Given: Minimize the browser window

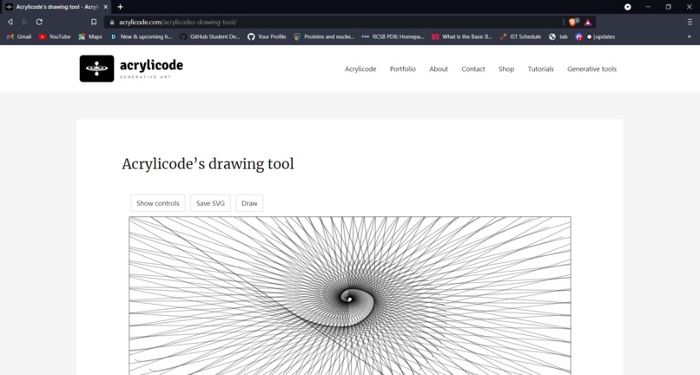Looking at the screenshot, I should (648, 7).
